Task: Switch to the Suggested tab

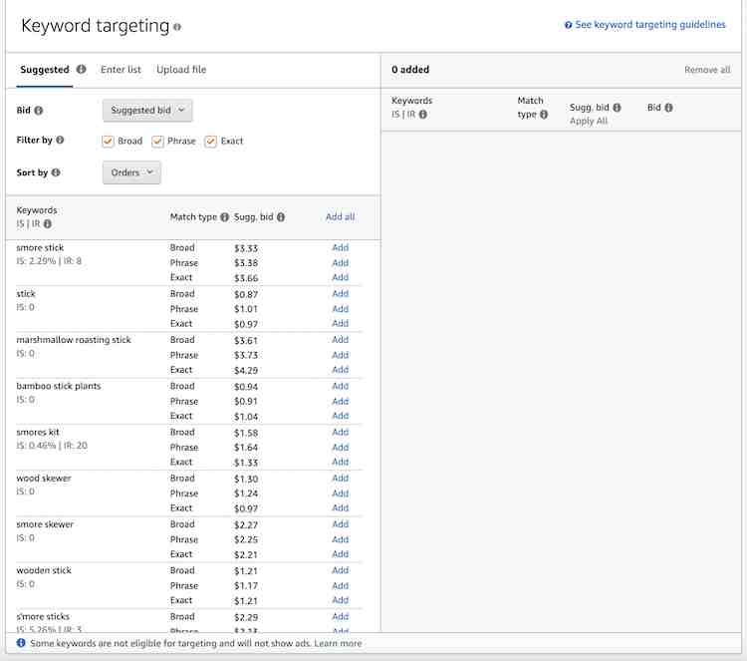Action: (x=44, y=70)
